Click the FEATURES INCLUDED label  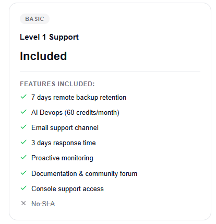[57, 84]
